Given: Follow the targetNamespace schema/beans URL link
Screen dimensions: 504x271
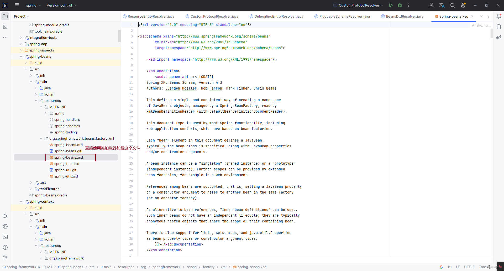Looking at the screenshot, I should pyautogui.click(x=236, y=48).
